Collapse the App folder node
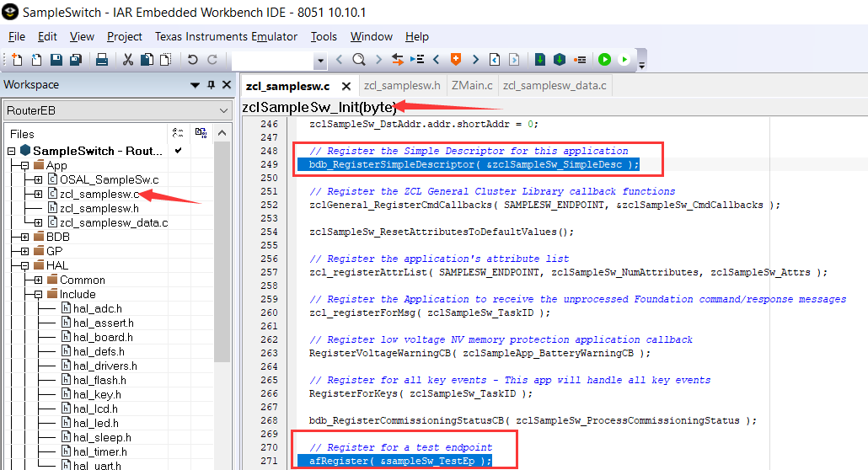Viewport: 868px width, 470px height. click(x=25, y=165)
